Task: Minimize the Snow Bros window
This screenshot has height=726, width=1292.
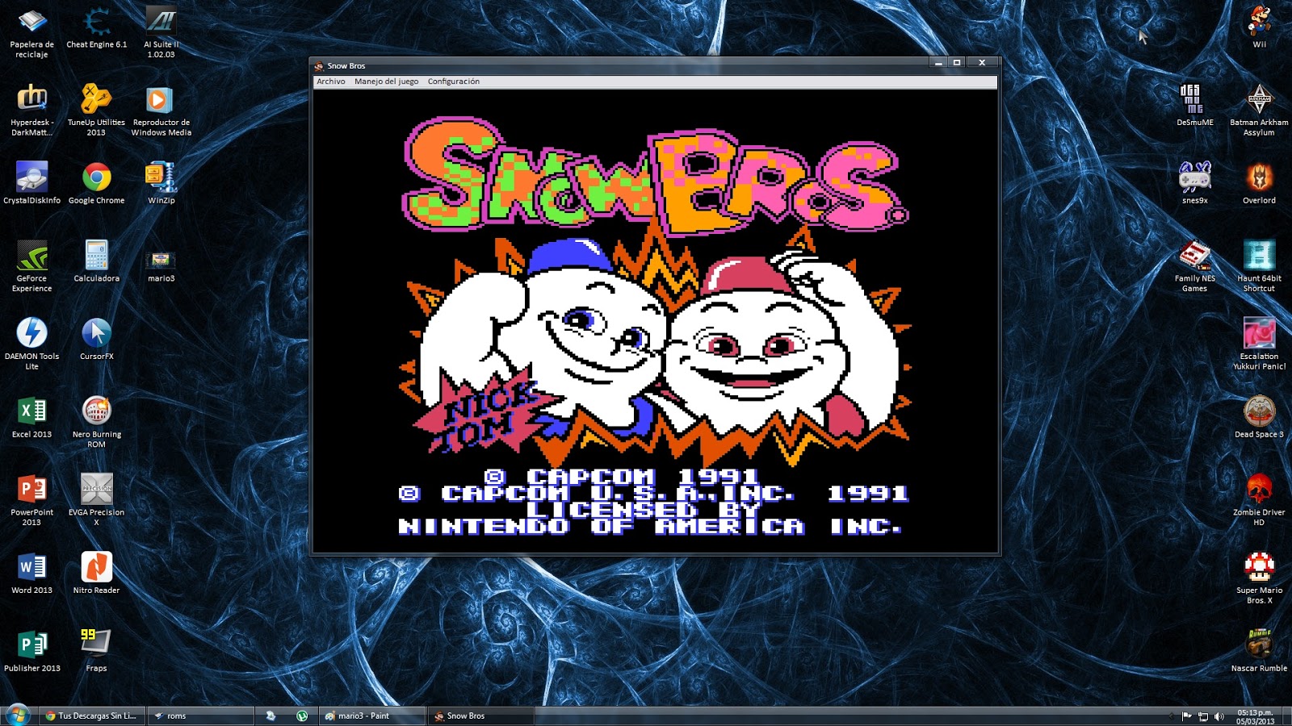Action: [x=938, y=63]
